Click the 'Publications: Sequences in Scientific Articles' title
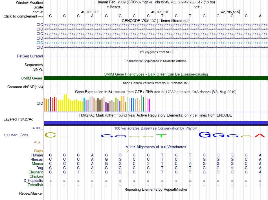 (156, 61)
